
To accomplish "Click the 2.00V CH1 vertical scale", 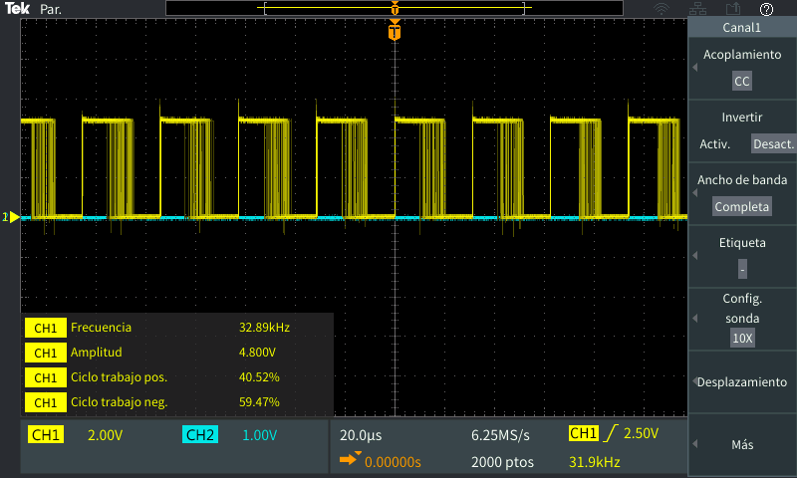I will tap(106, 435).
